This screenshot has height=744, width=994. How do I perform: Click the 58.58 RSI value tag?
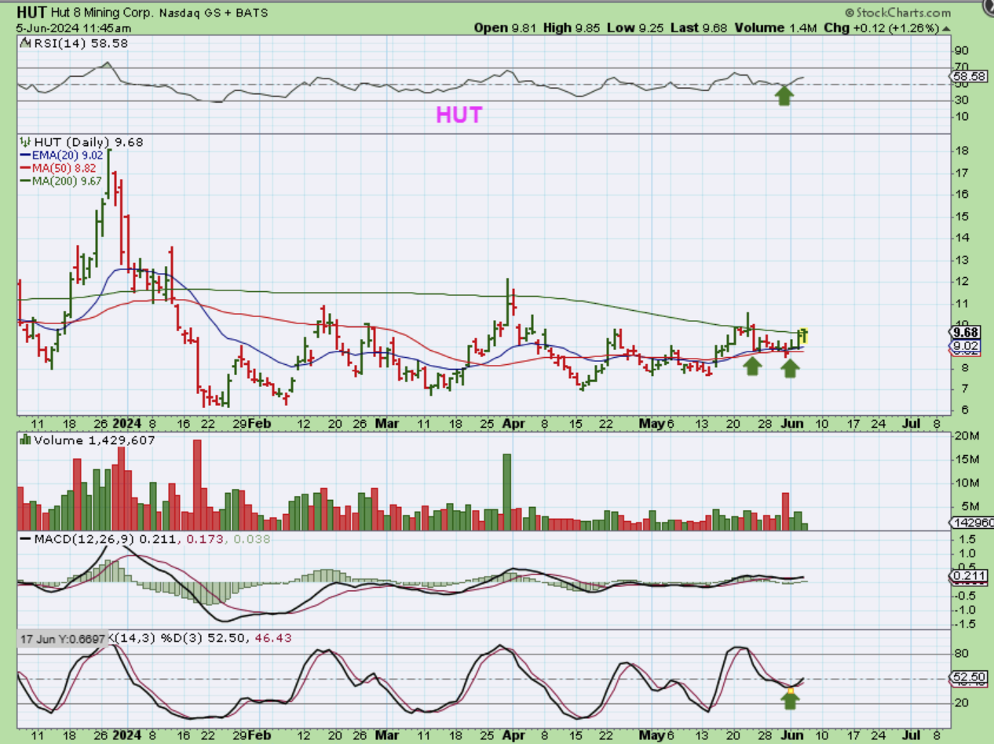[x=968, y=77]
